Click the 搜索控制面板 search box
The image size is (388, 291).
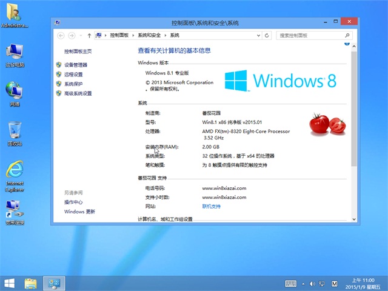click(x=309, y=36)
